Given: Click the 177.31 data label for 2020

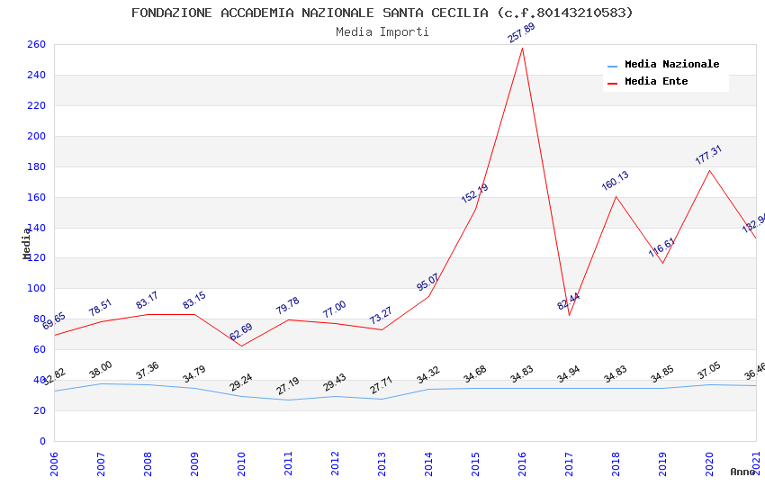Looking at the screenshot, I should (x=708, y=155).
